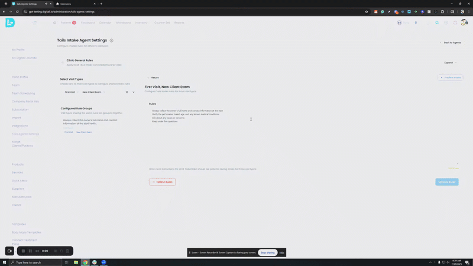This screenshot has height=266, width=473.
Task: Open Task View in the taskbar
Action: (67, 262)
